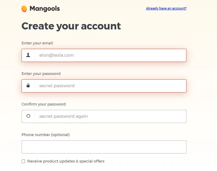Viewport: 217px width, 171px height.
Task: Click the padlock icon in password field
Action: 28,85
